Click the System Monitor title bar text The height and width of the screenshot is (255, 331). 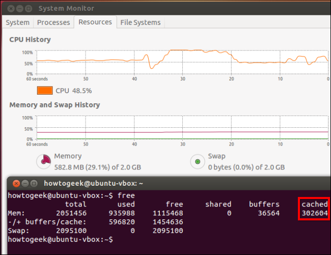pyautogui.click(x=66, y=9)
